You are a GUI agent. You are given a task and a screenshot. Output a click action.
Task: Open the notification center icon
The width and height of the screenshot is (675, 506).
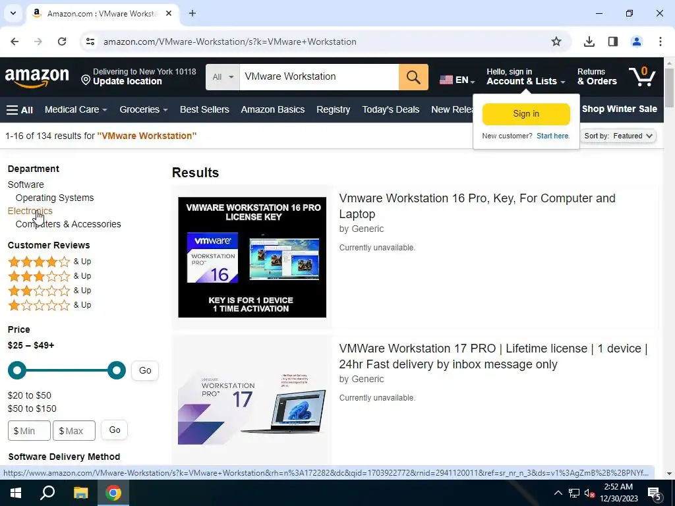tap(655, 493)
